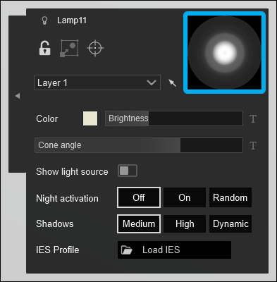Toggle the unlock padlock icon
277x282 pixels.
pos(44,48)
